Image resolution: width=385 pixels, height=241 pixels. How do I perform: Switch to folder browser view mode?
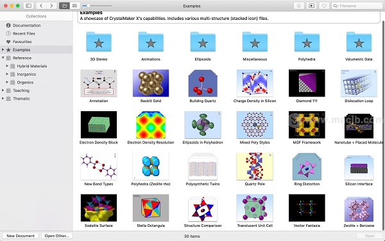click(64, 6)
